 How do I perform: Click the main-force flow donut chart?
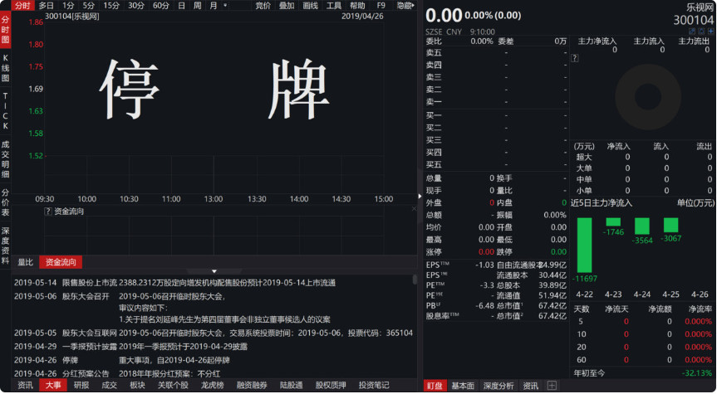pos(648,97)
